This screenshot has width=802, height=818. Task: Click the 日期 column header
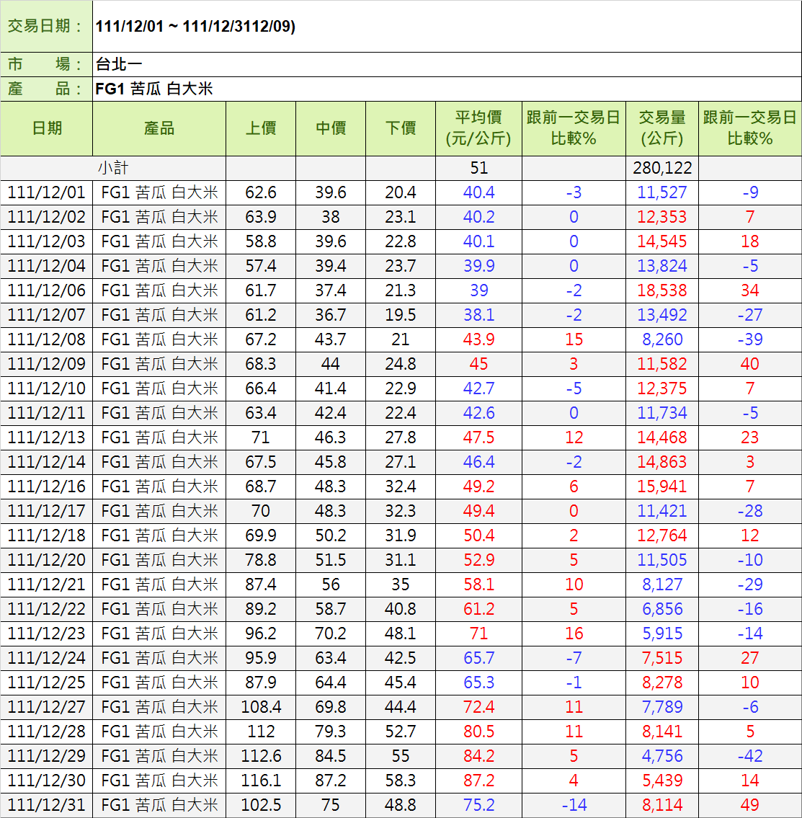point(47,128)
